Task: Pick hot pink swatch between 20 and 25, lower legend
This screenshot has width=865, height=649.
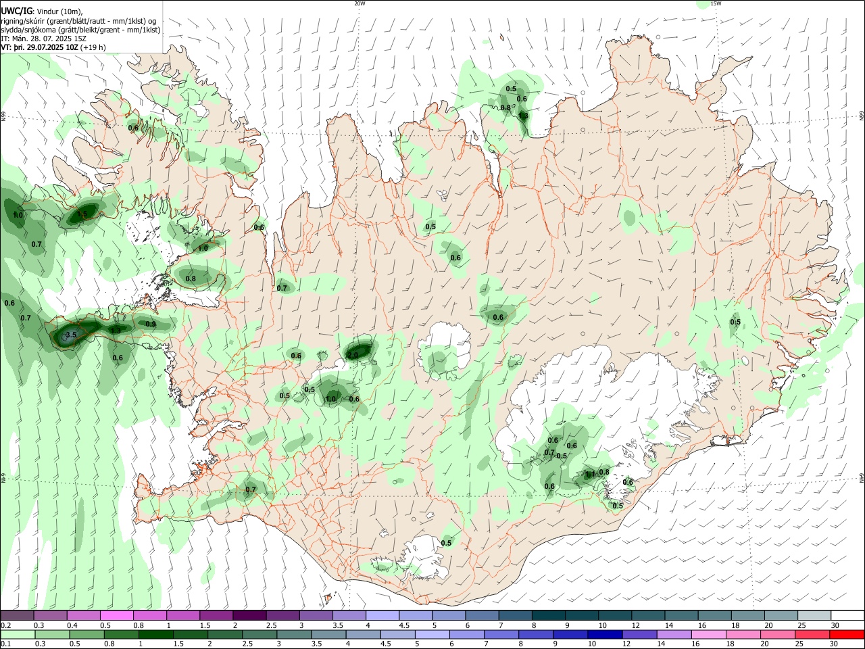Action: coord(780,634)
